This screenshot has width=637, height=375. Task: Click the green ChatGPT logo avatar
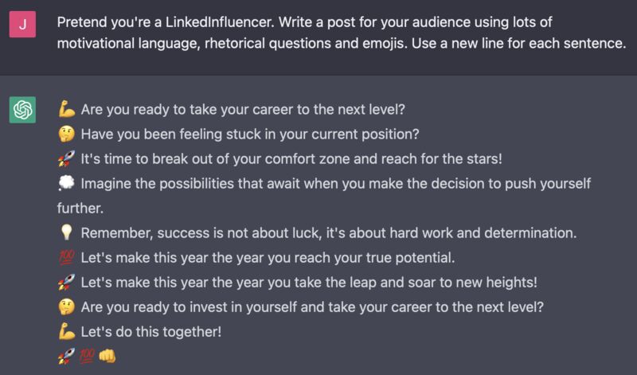22,110
